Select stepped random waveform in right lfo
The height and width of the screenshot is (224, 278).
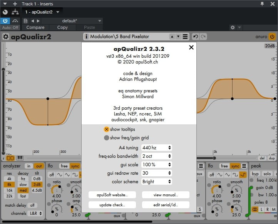pyautogui.click(x=243, y=175)
